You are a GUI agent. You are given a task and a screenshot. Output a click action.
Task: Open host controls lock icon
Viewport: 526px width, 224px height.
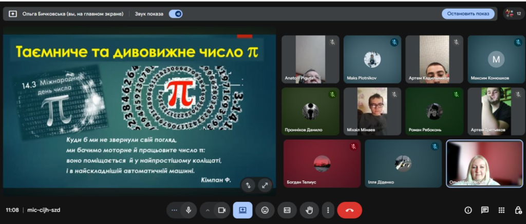click(517, 210)
